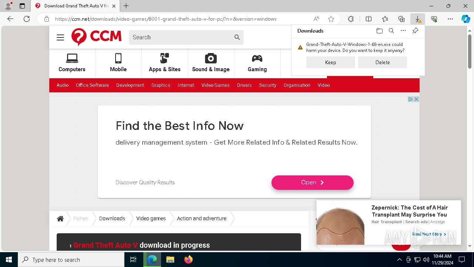Screen dimensions: 474x267
Task: Refresh the page
Action: coord(27,19)
